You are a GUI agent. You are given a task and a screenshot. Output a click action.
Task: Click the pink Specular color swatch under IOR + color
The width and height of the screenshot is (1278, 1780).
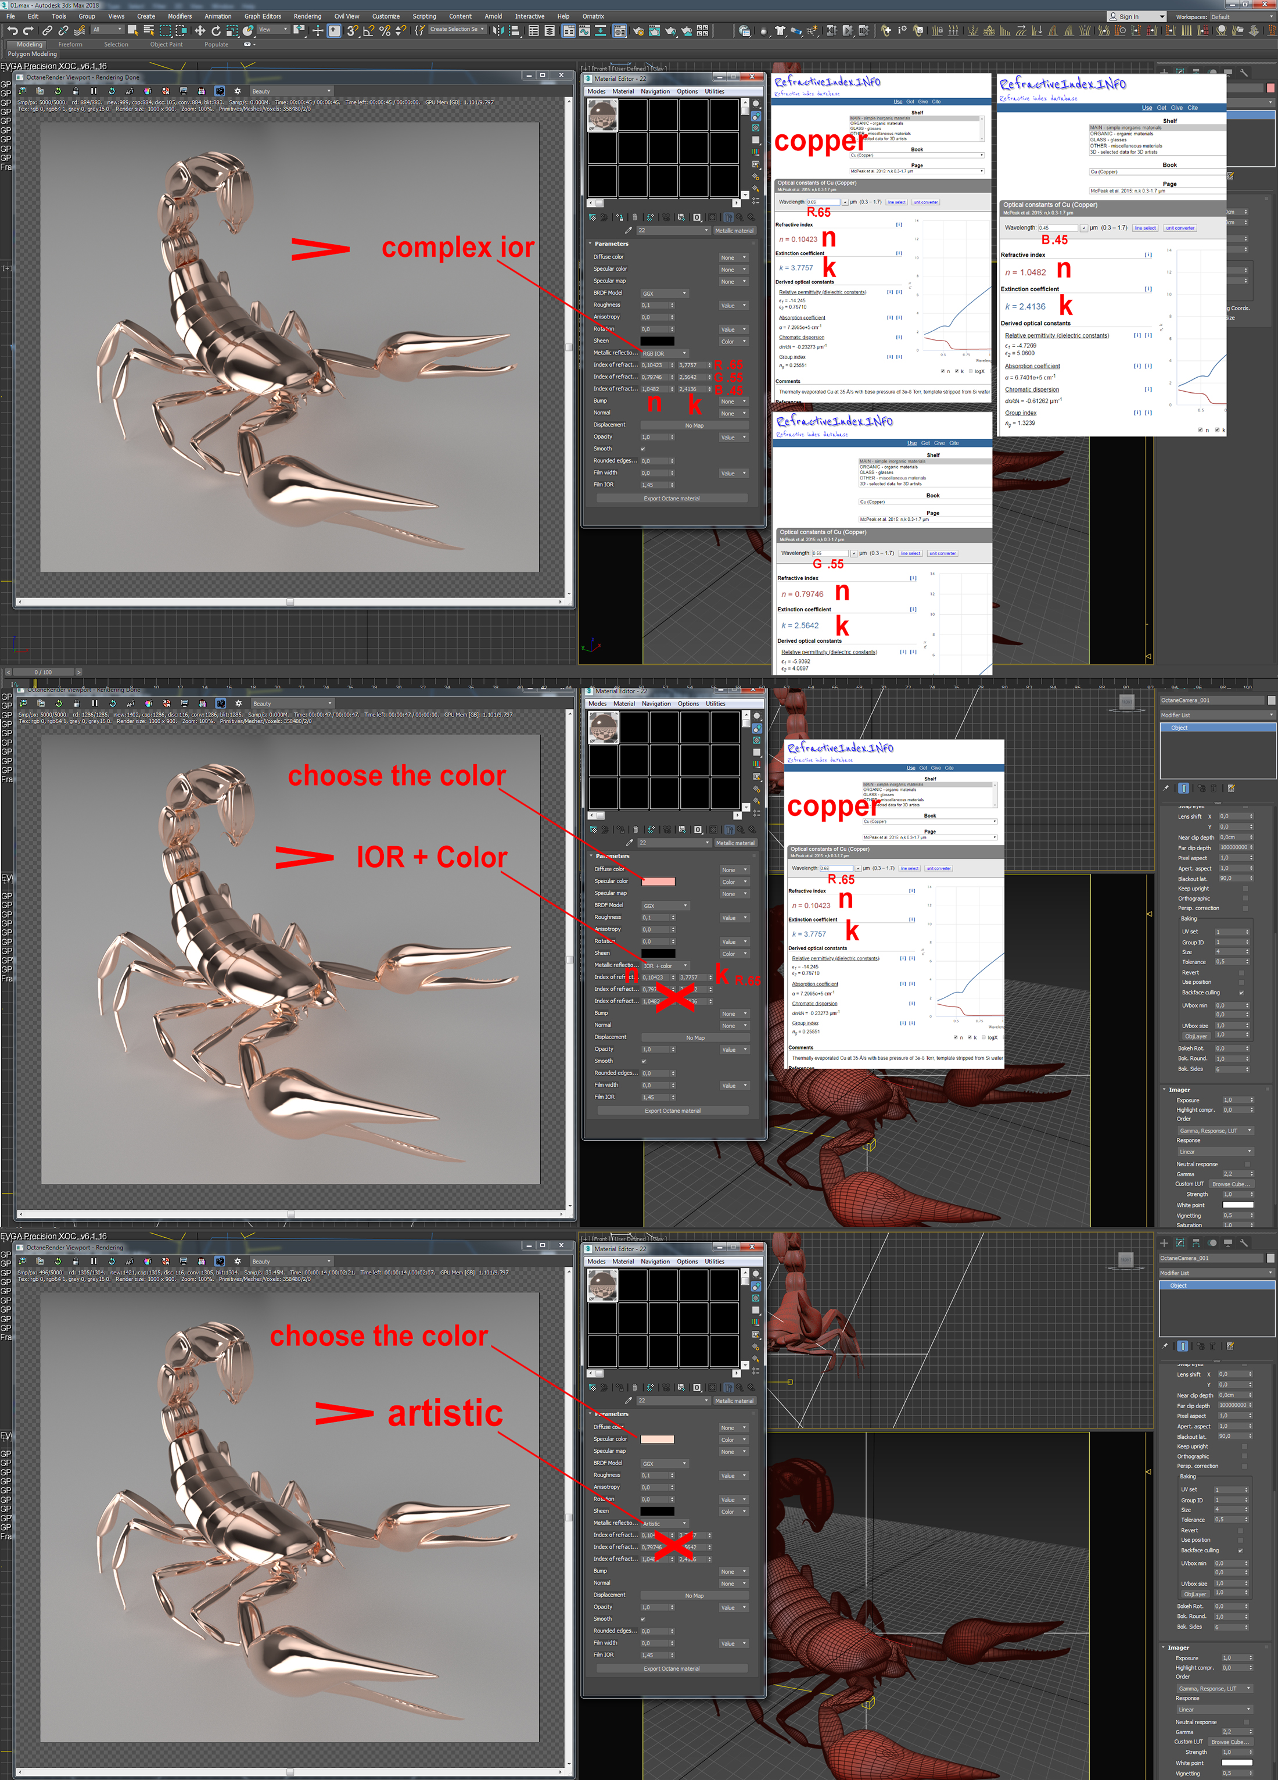click(x=658, y=882)
